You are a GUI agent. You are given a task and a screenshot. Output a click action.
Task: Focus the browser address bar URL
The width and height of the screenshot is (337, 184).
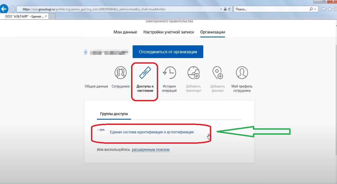(118, 9)
